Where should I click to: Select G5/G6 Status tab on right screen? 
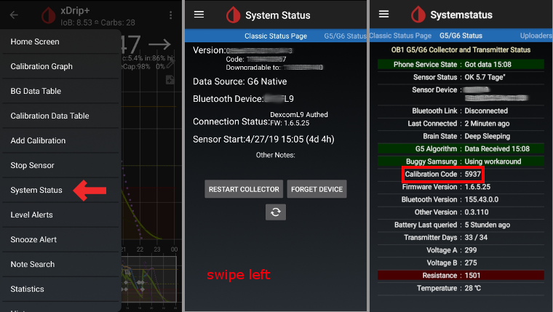point(461,36)
